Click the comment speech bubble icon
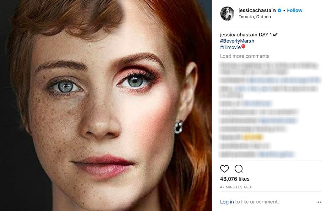This screenshot has width=330, height=211. 239,169
